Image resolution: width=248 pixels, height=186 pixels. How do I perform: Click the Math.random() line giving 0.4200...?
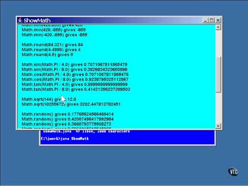pyautogui.click(x=68, y=119)
